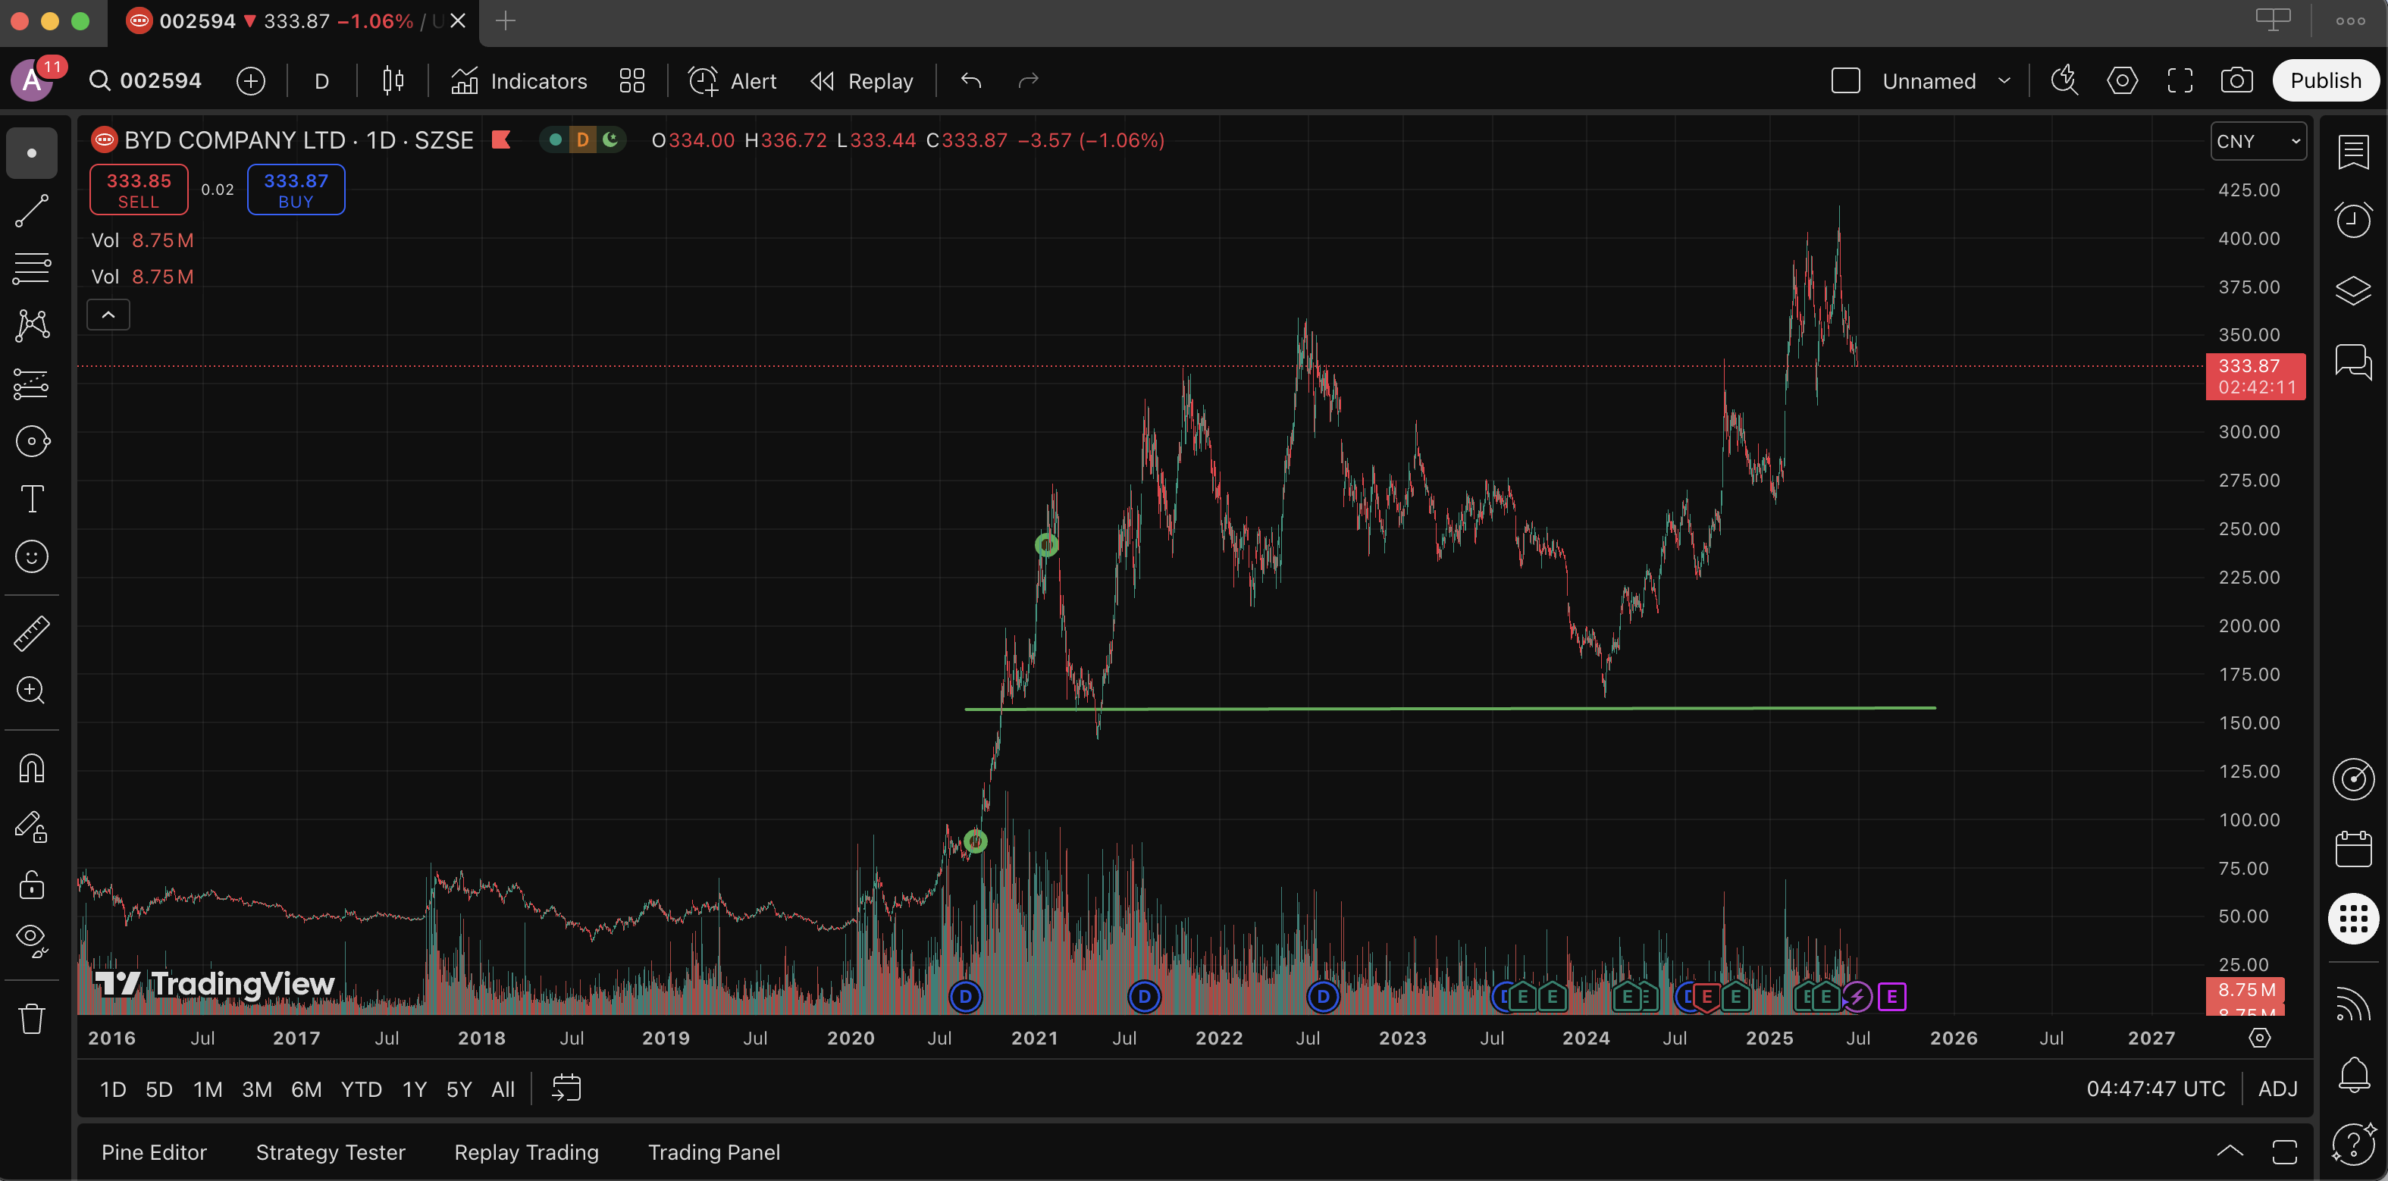
Task: Open the Alerts alarm clock panel
Action: (2353, 221)
